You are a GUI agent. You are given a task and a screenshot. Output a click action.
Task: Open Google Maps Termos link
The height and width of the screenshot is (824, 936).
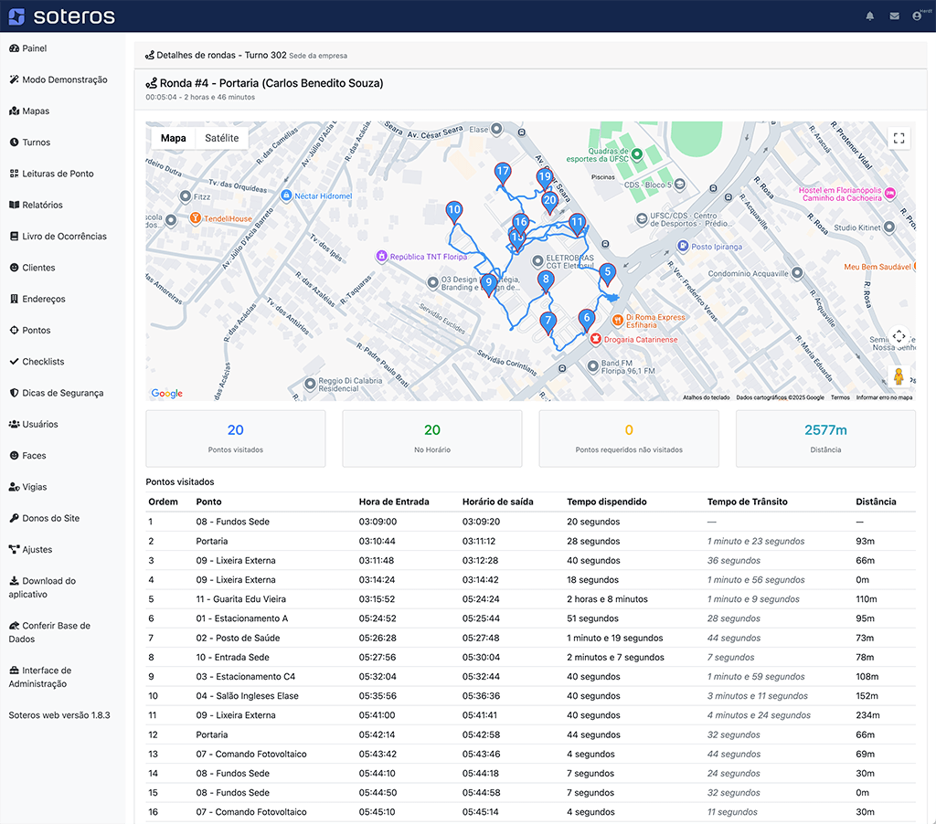pyautogui.click(x=840, y=397)
